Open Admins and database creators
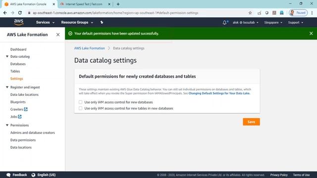 tap(33, 133)
